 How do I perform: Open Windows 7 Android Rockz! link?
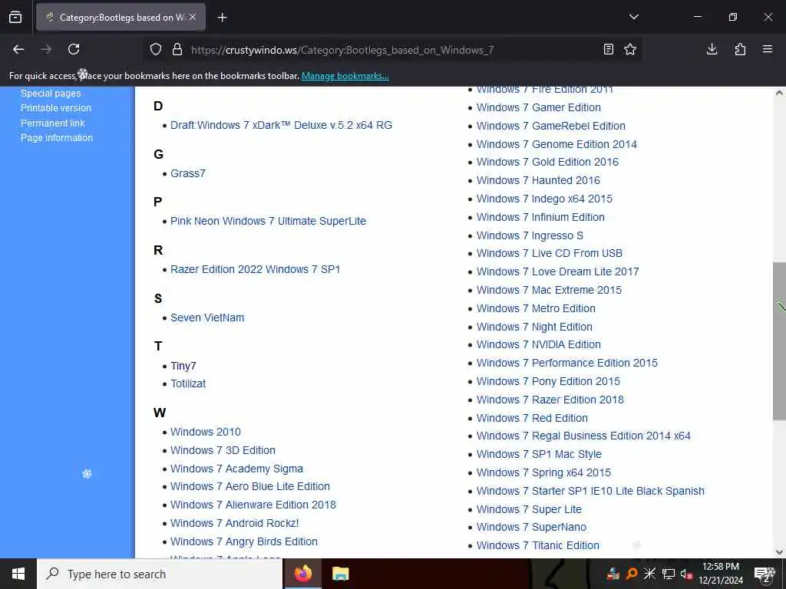[235, 523]
